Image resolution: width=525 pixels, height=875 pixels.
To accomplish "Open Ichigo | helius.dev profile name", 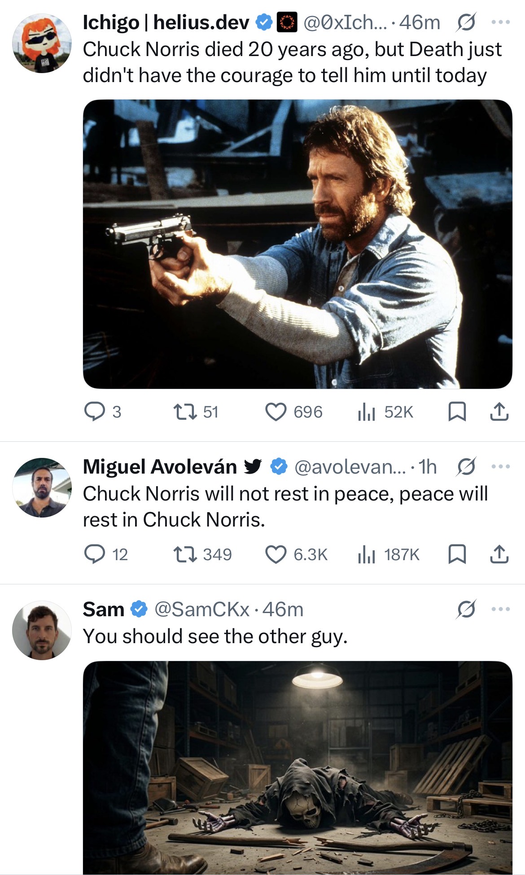I will tap(166, 22).
